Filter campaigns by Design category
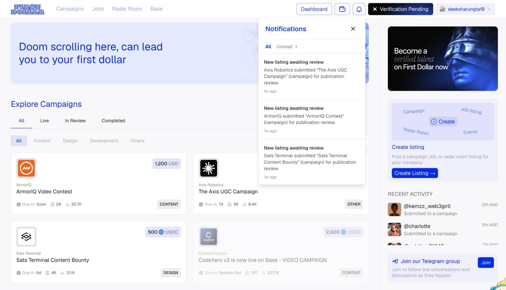Screen dimensions: 506x290 (70, 141)
